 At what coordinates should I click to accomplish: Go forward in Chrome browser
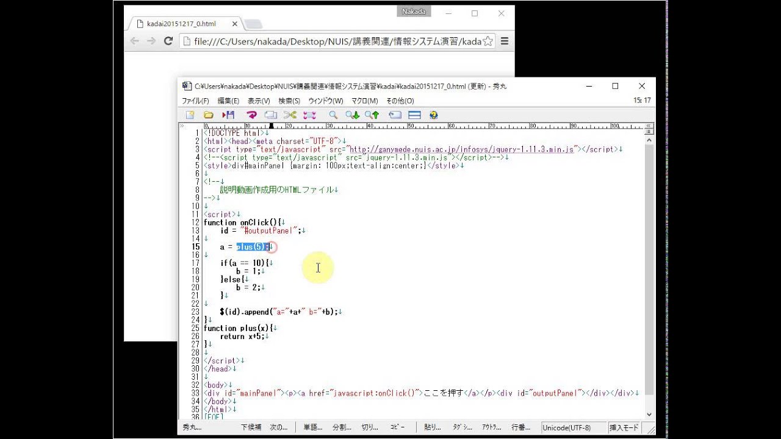click(x=151, y=41)
